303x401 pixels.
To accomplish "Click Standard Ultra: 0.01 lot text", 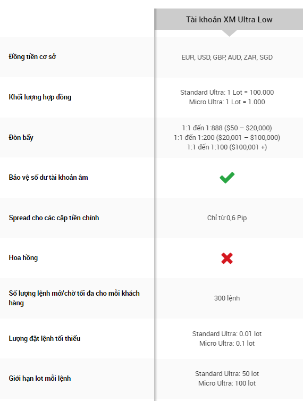I will click(227, 334).
